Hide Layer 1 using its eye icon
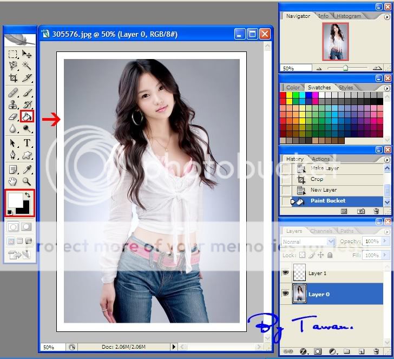 tap(286, 273)
